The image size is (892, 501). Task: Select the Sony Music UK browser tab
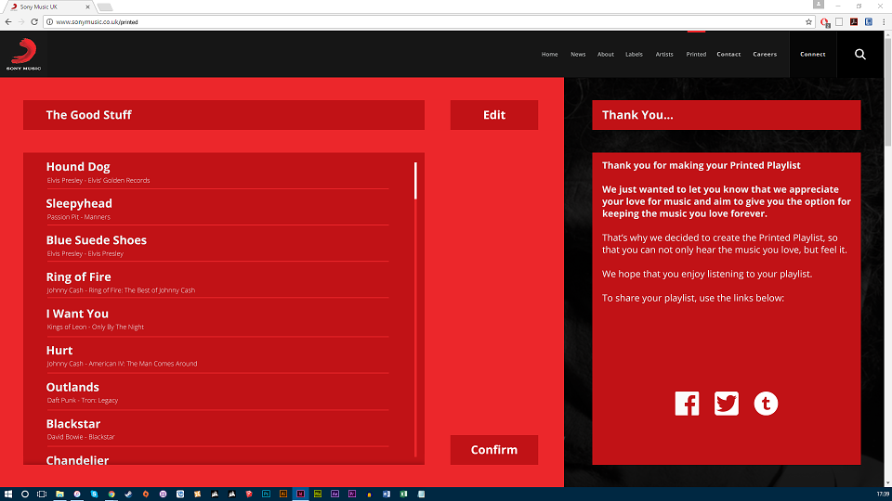[x=48, y=6]
